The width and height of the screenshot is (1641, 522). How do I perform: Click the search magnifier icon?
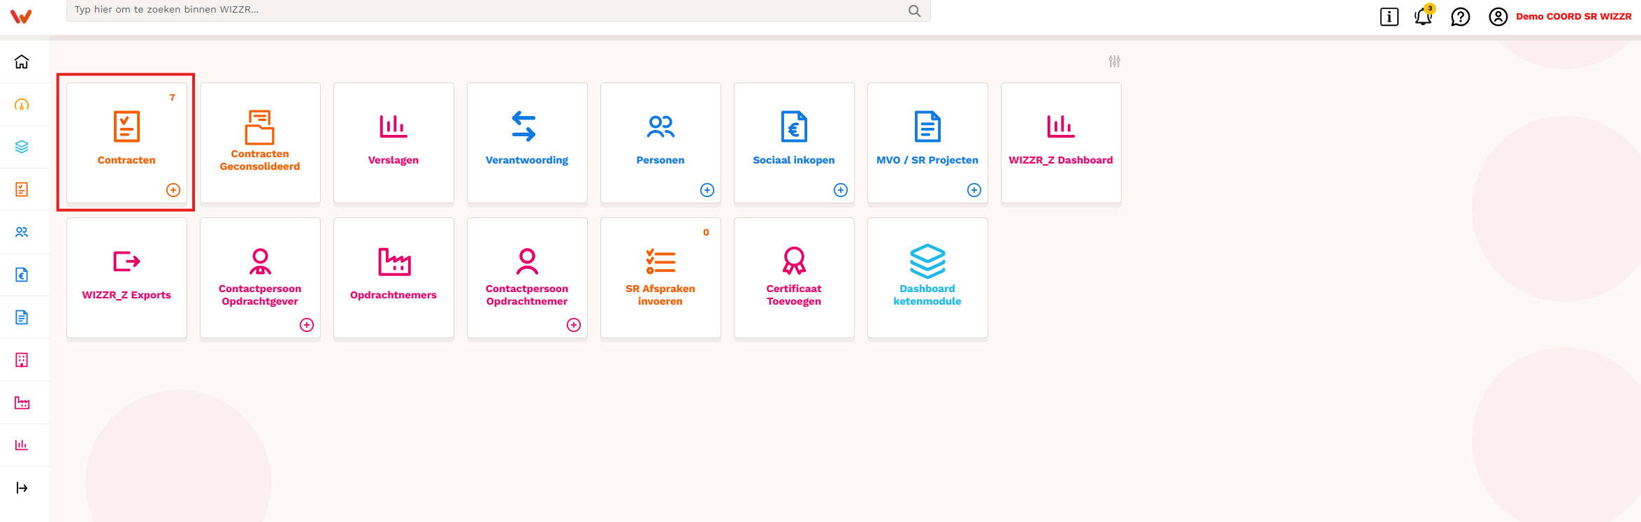click(x=914, y=10)
